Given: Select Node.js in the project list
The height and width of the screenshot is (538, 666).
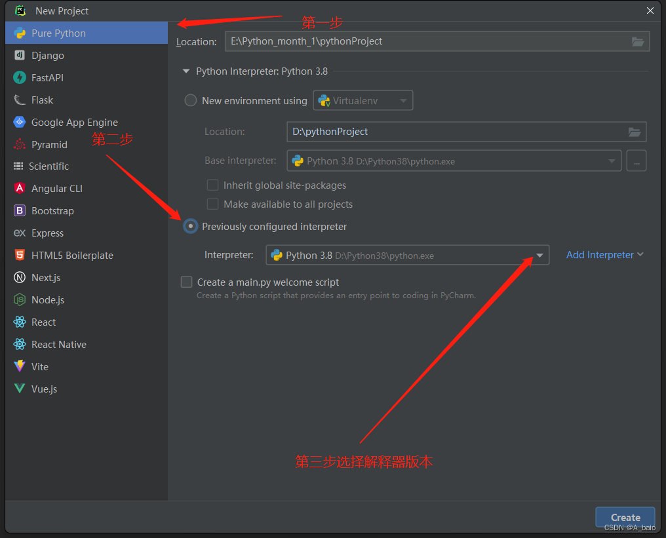Looking at the screenshot, I should pos(87,299).
